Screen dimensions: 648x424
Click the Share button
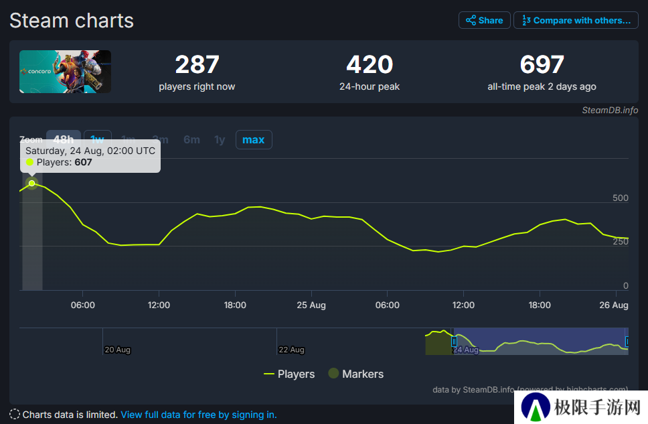click(485, 20)
